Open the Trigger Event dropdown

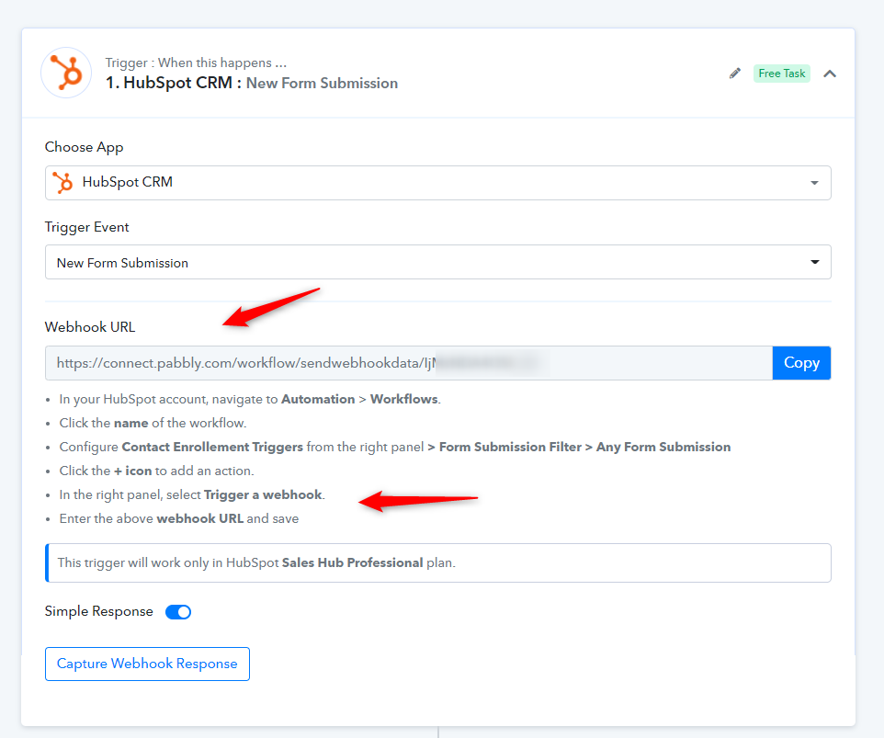click(x=438, y=262)
